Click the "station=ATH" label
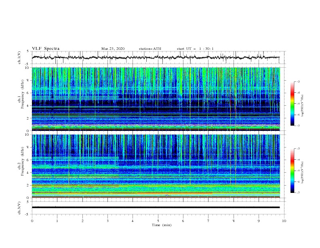This screenshot has height=248, width=320. 150,49
